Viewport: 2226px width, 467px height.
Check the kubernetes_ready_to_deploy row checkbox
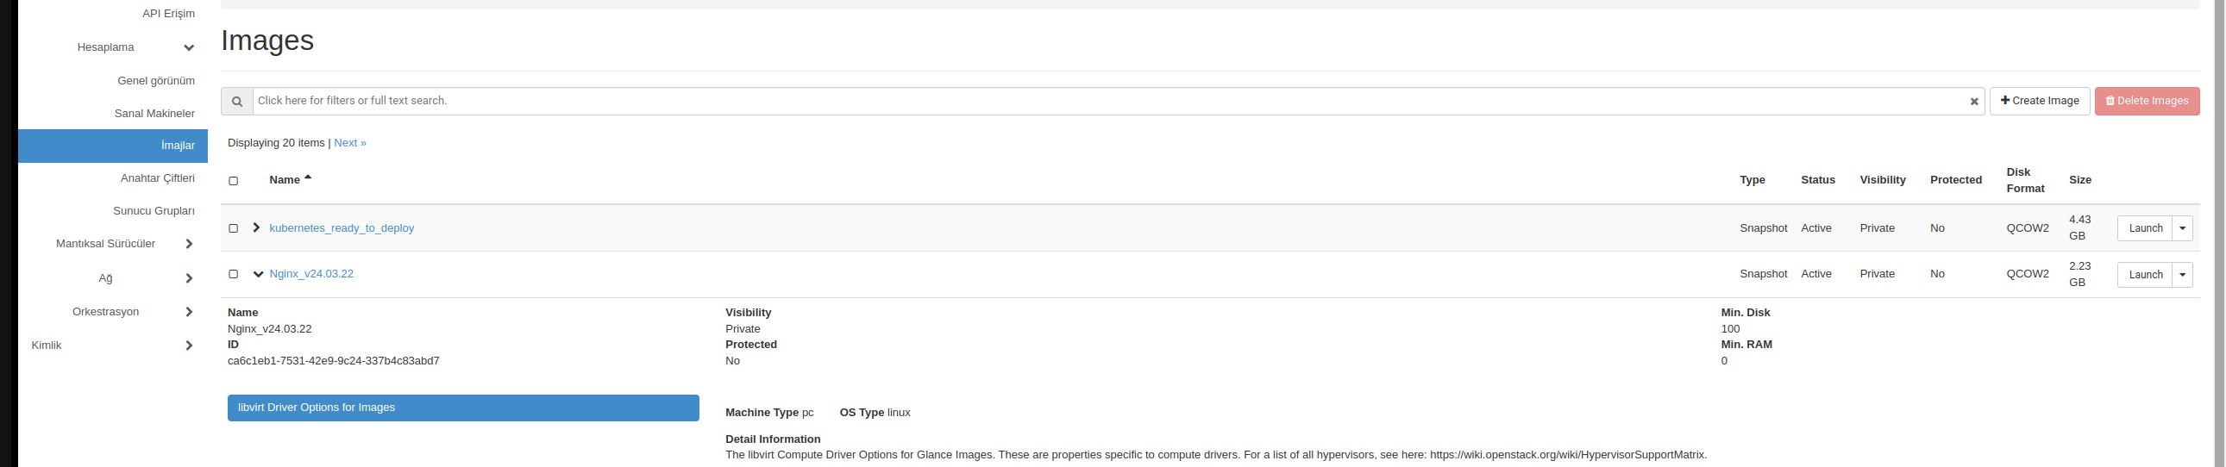click(x=234, y=228)
